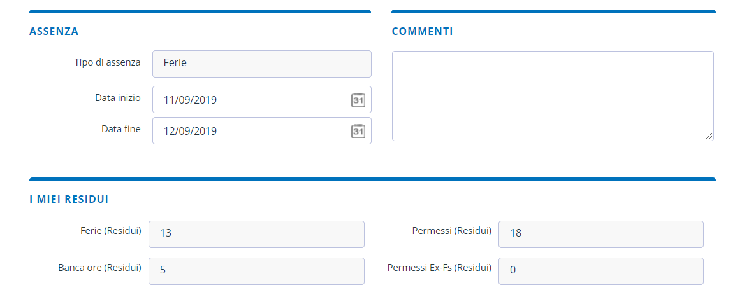Click the Permessi Ex-Fs (Residui) label

[439, 268]
